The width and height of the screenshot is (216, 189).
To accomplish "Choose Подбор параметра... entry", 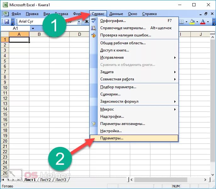I will [x=134, y=87].
